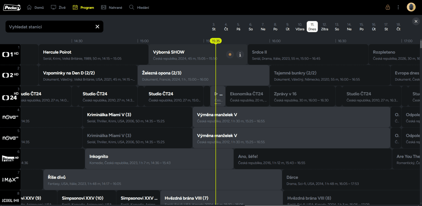Screen dimensions: 422x206
Task: Select day 4. Čt
Action: coord(226,27)
